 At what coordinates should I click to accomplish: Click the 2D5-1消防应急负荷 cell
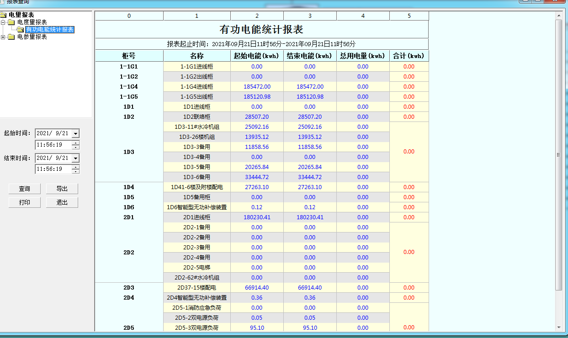pyautogui.click(x=197, y=308)
